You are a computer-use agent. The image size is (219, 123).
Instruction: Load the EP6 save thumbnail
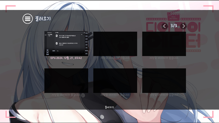point(66,44)
